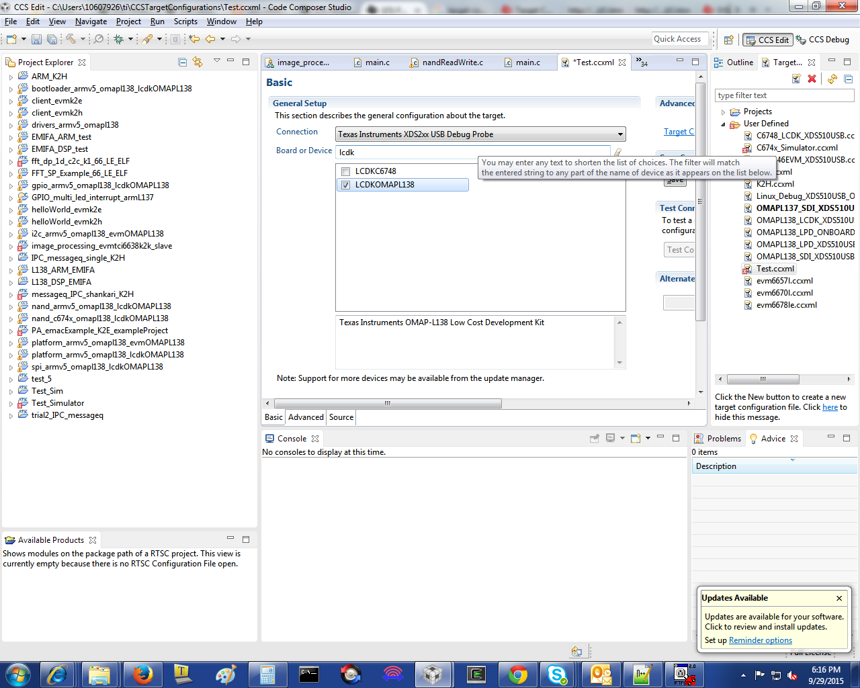Click the 'type filter text' field
The width and height of the screenshot is (860, 688).
click(x=785, y=95)
